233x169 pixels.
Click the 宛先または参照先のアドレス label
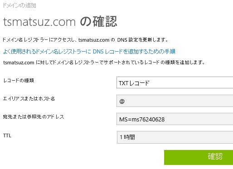[34, 117]
